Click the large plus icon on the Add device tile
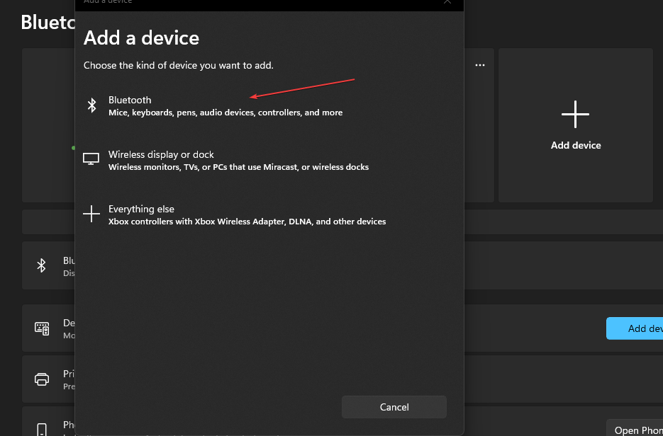 (575, 114)
